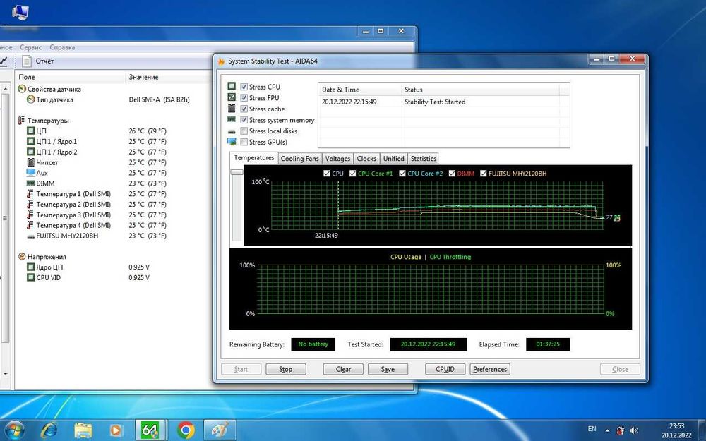Click the Тип датчика sensor icon
This screenshot has width=706, height=441.
pyautogui.click(x=30, y=99)
